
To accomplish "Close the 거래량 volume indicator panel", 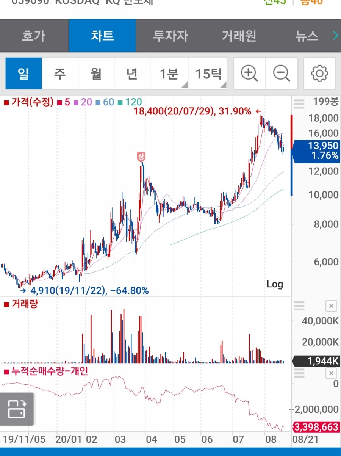I will click(331, 306).
